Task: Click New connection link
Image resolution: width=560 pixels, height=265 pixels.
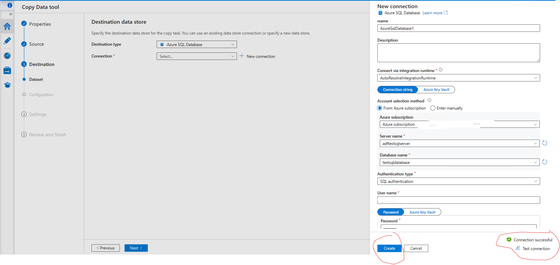Action: point(261,56)
